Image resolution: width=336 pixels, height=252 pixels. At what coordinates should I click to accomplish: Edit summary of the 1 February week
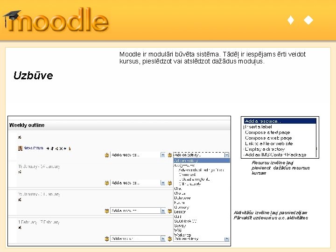tap(20, 227)
